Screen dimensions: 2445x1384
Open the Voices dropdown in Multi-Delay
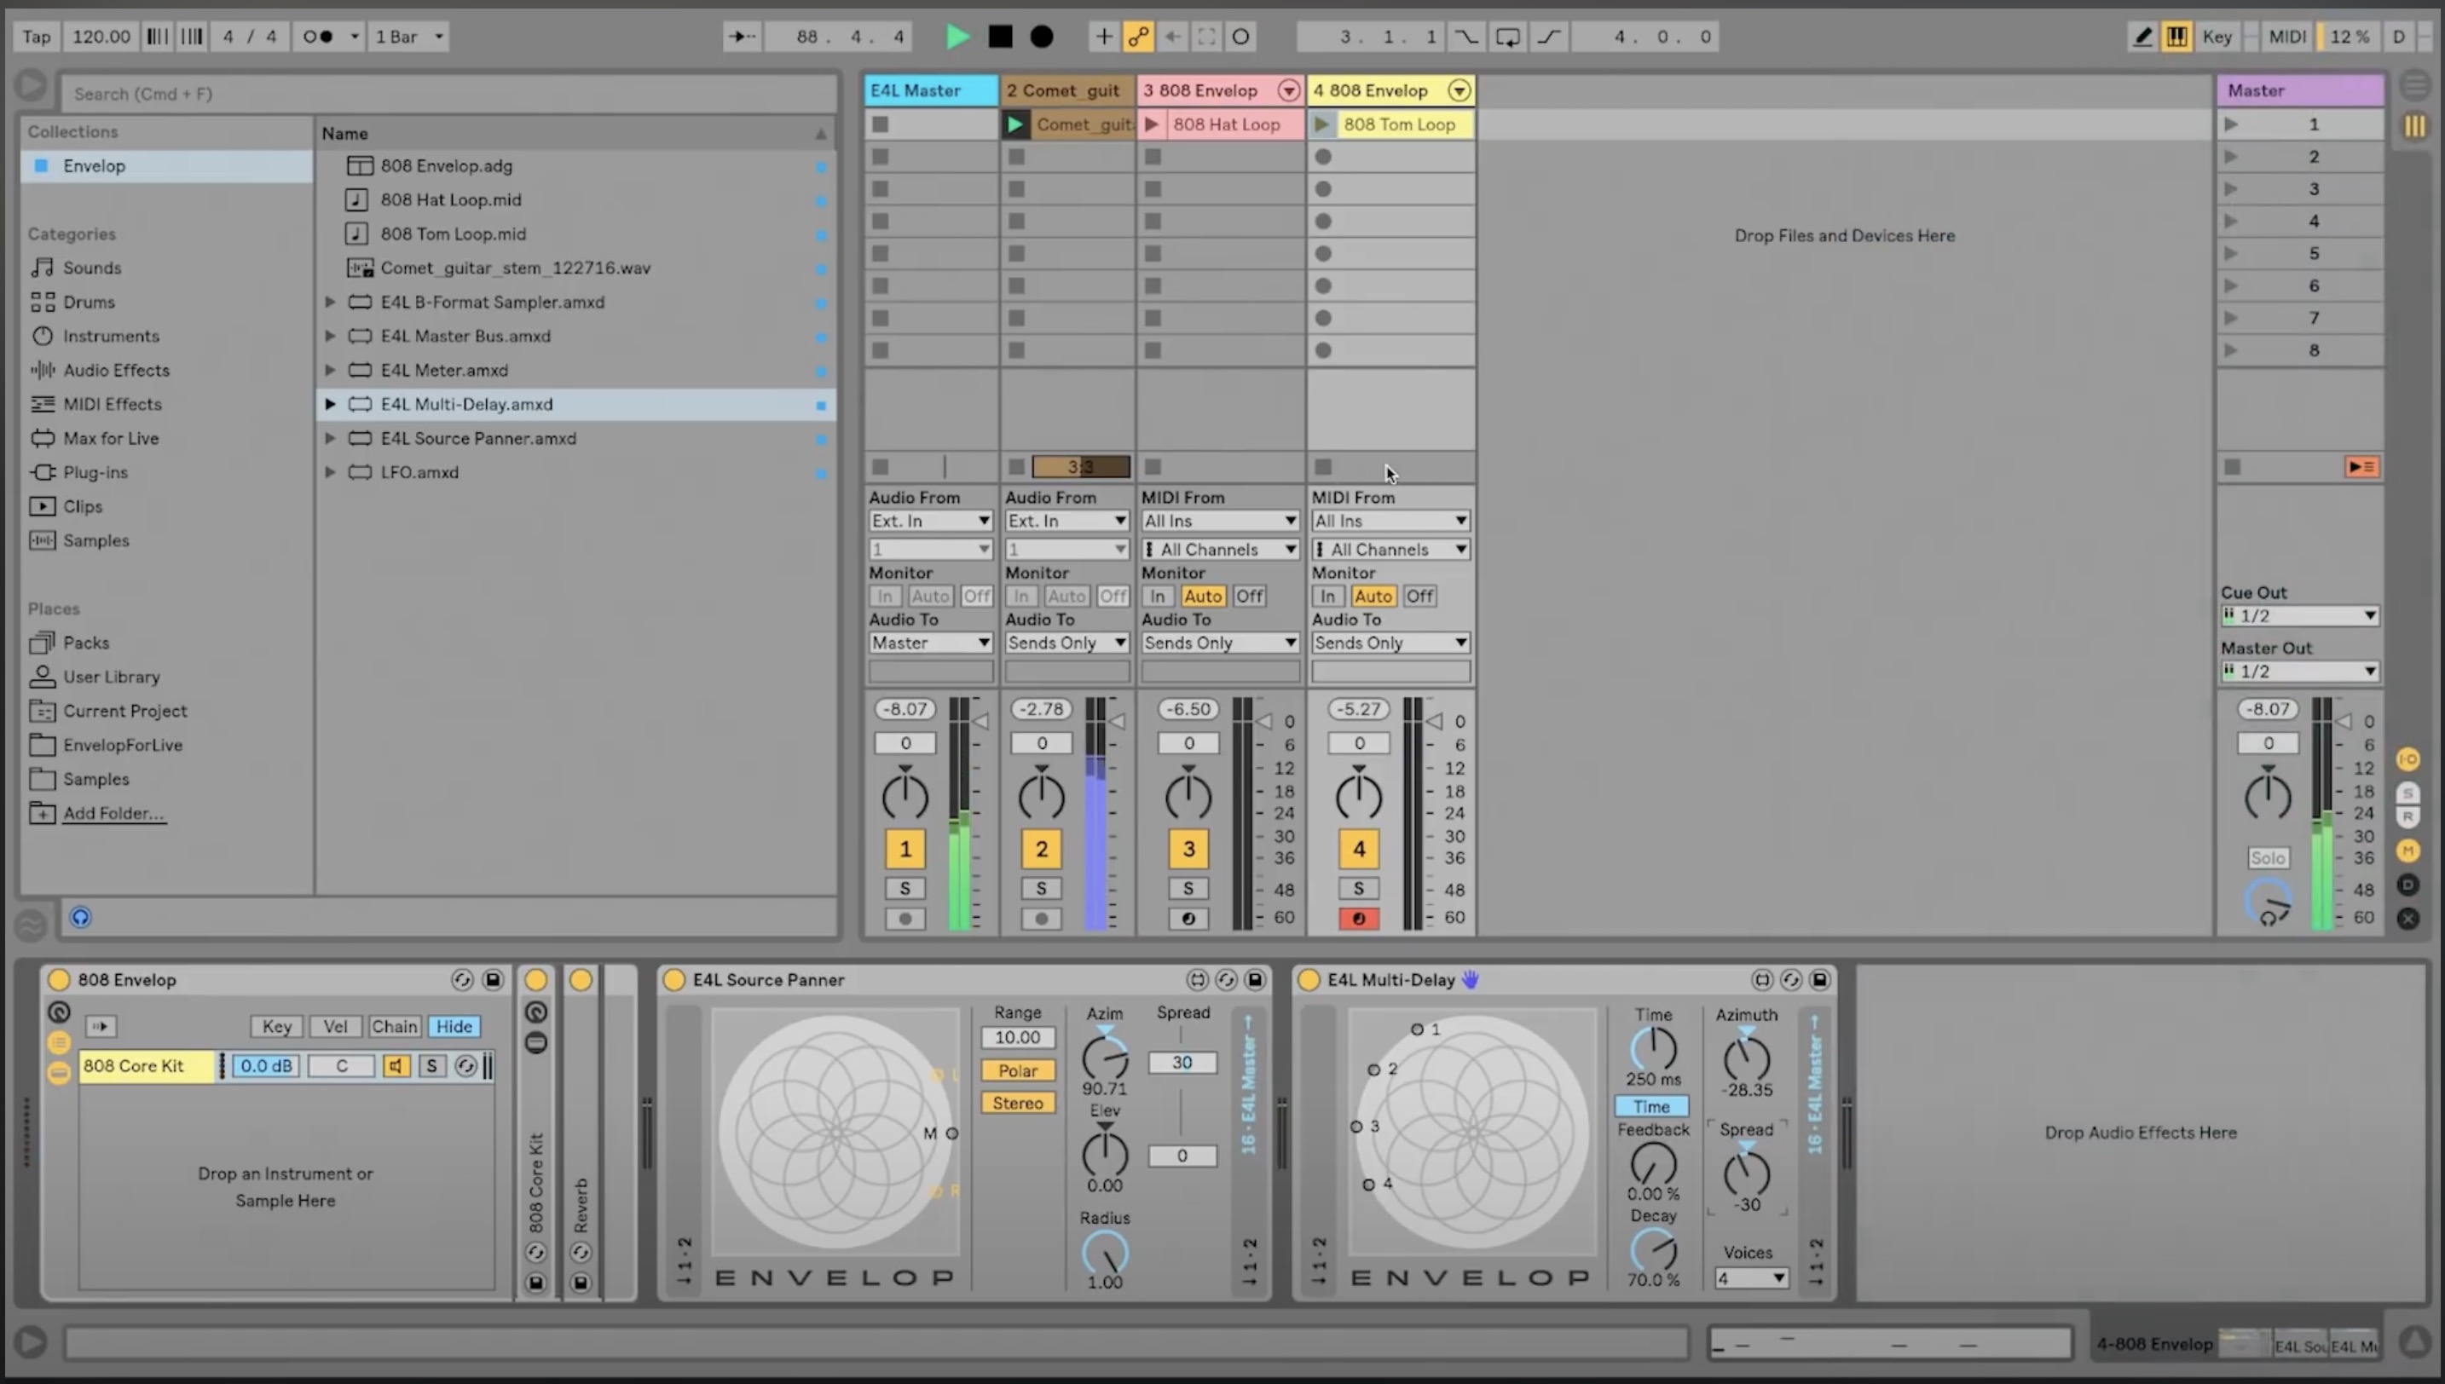click(x=1750, y=1278)
